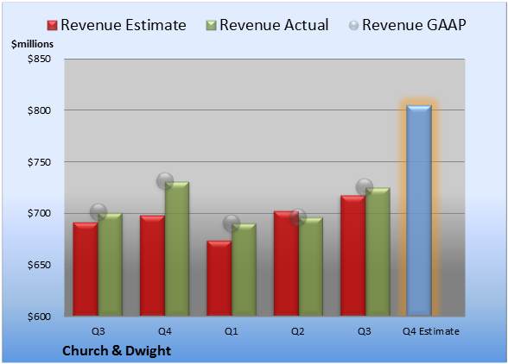508x364 pixels.
Task: Click the green Revenue Actual legend swatch
Action: click(211, 25)
